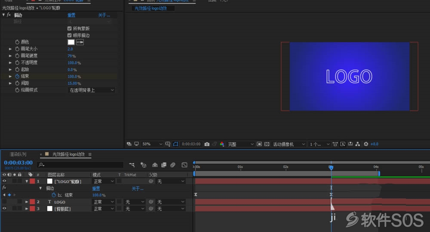
Task: Toggle stopwatch for 结束 in effect controls
Action: click(17, 76)
